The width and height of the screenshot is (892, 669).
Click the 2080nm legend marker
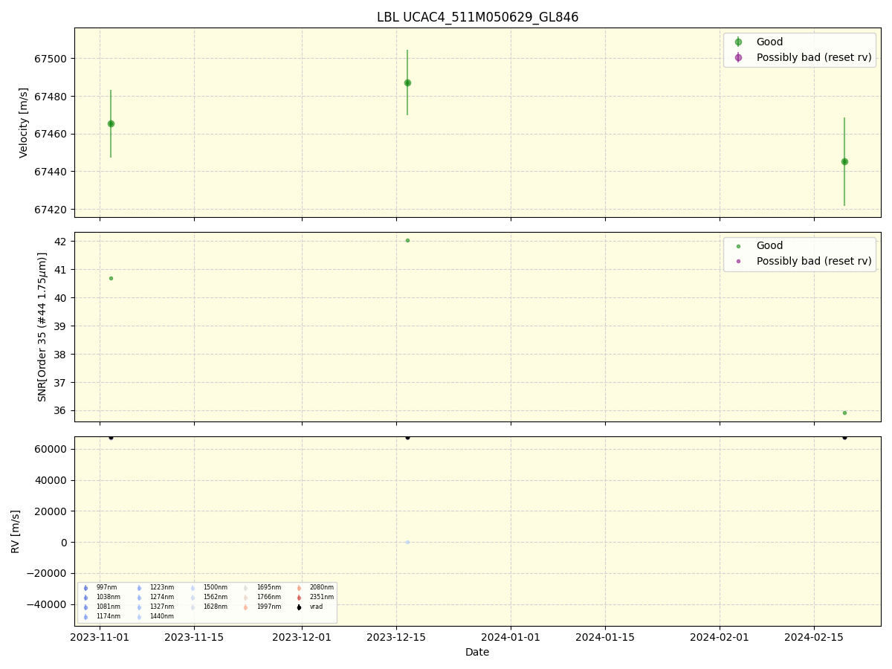coord(300,588)
